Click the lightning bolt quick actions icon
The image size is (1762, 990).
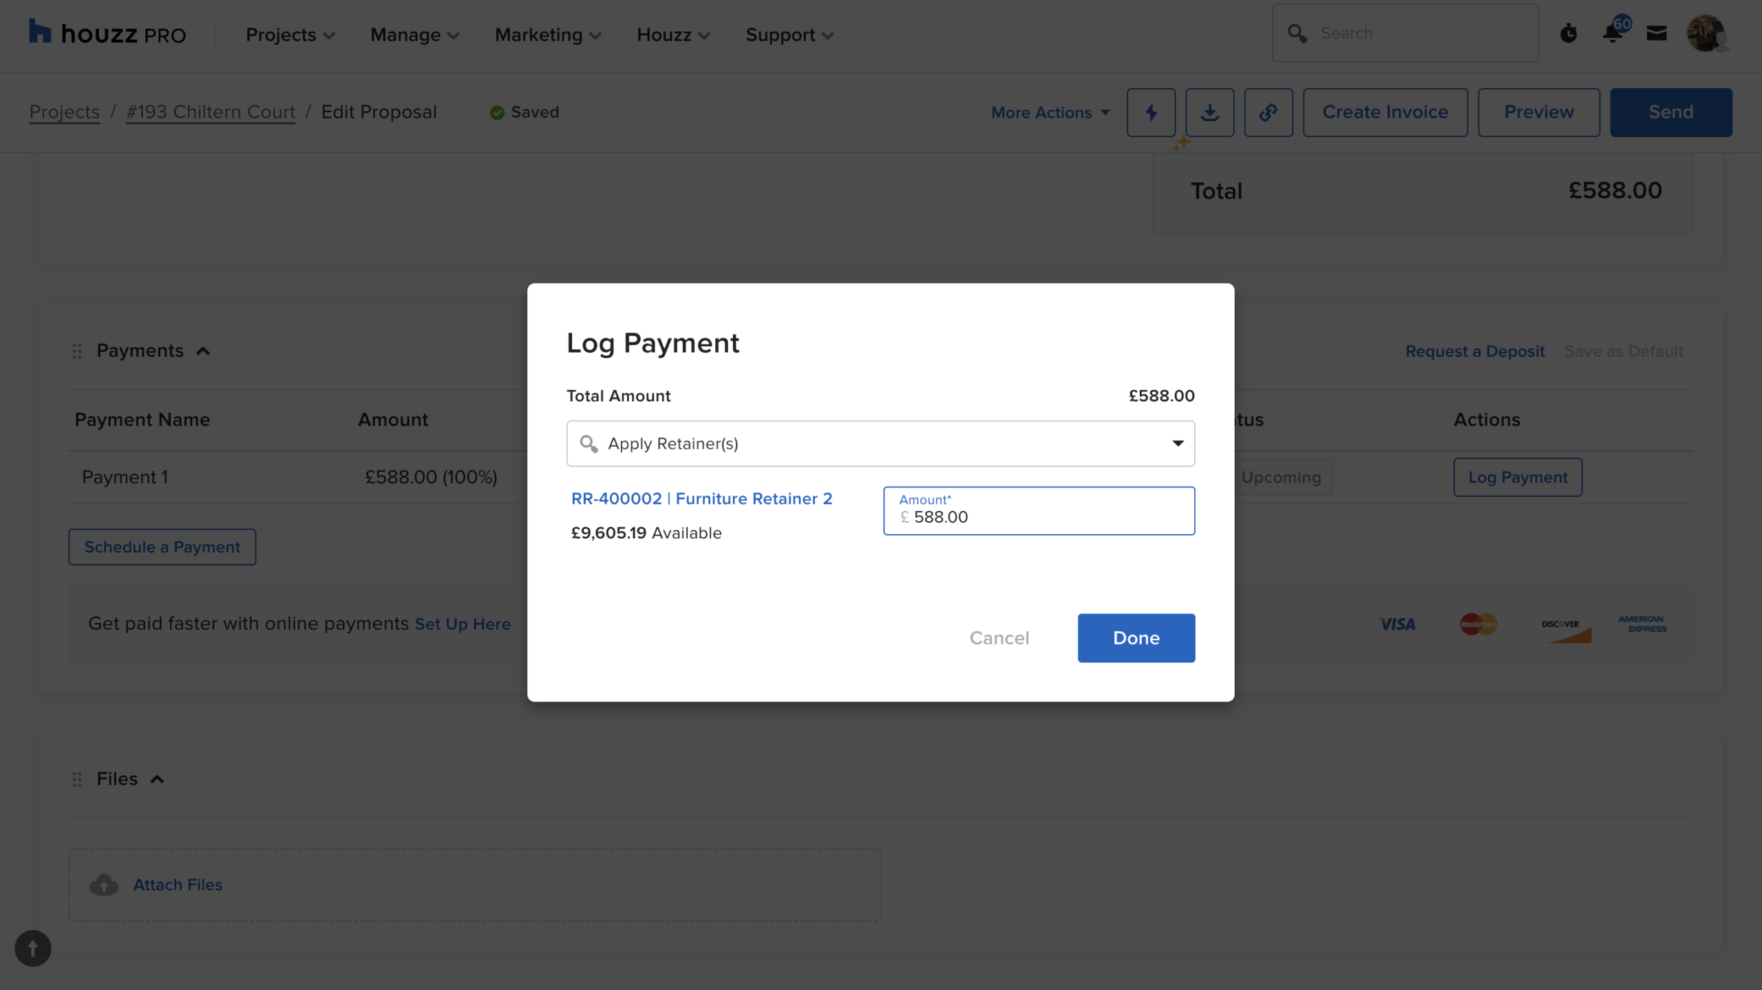coord(1151,112)
